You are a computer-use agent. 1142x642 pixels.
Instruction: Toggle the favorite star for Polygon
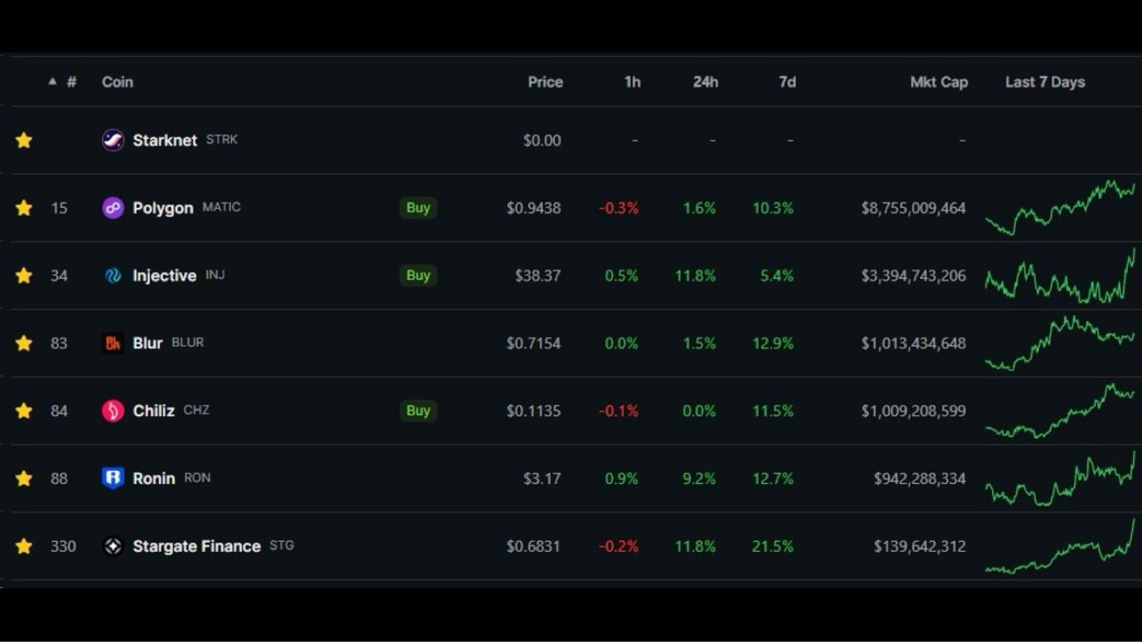(x=24, y=208)
